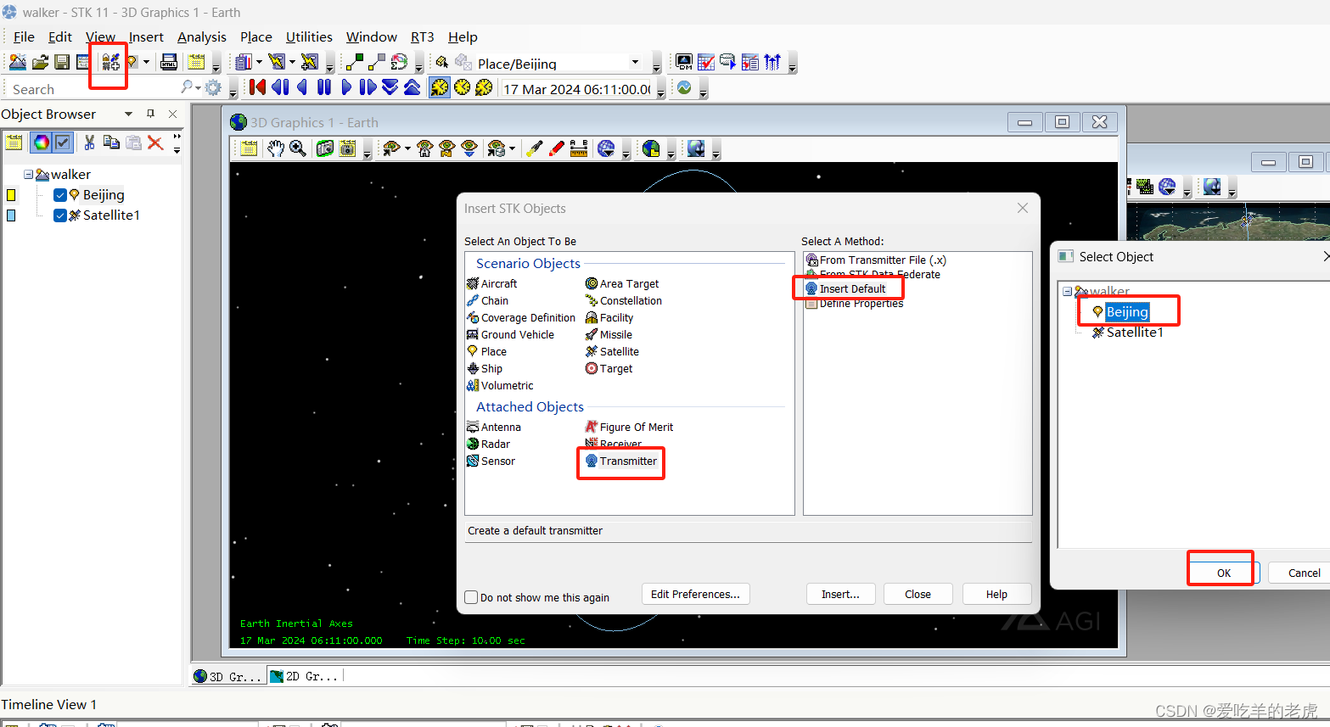The width and height of the screenshot is (1330, 727).
Task: Click the Open Scenario folder icon
Action: click(40, 62)
